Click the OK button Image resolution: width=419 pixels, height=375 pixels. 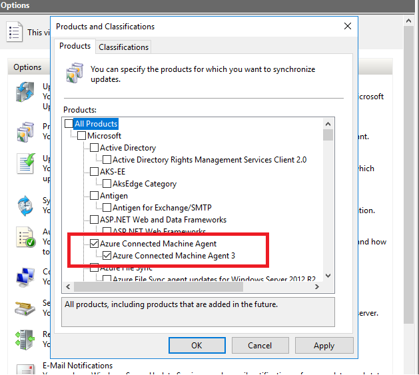tap(197, 345)
